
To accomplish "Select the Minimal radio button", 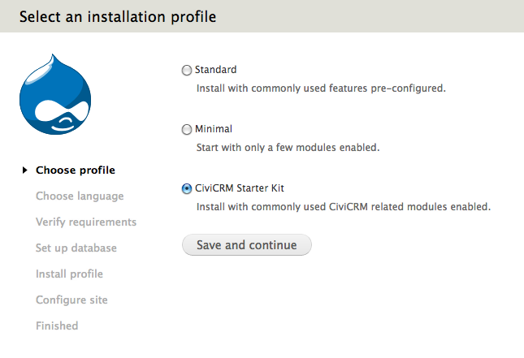I will click(x=187, y=130).
